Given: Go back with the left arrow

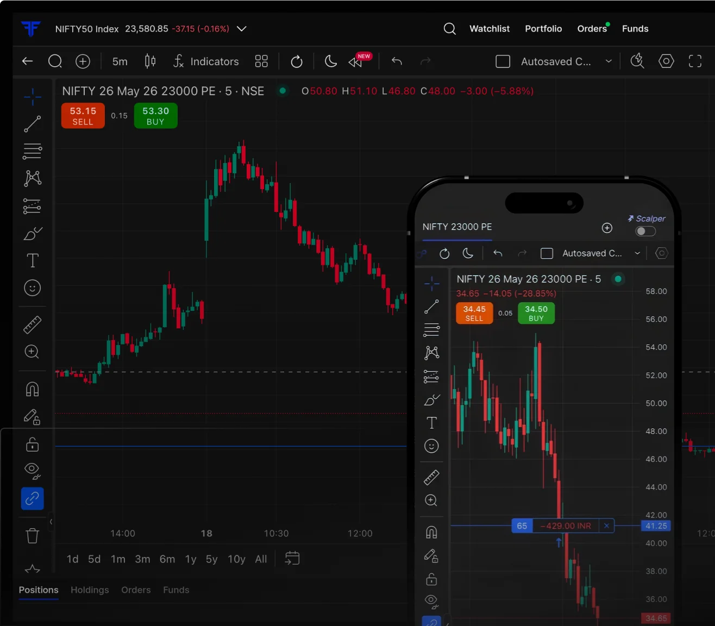Looking at the screenshot, I should (x=27, y=61).
